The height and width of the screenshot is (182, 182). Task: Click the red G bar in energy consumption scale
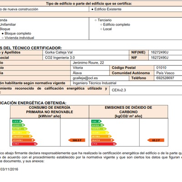[25, 144]
